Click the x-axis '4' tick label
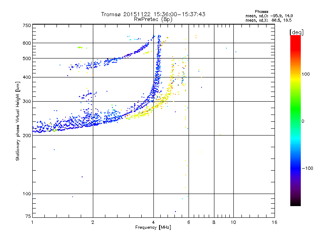The height and width of the screenshot is (242, 323). pyautogui.click(x=153, y=222)
